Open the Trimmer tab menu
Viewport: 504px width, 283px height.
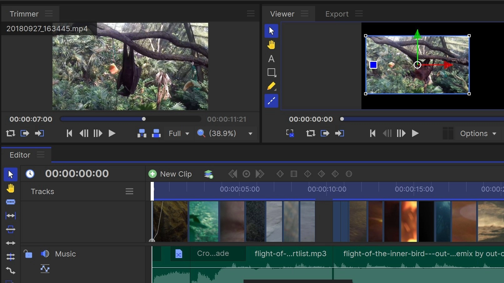(x=49, y=14)
